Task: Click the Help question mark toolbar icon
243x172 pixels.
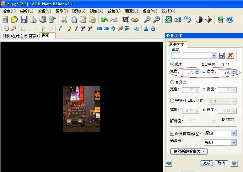Action: pyautogui.click(x=230, y=20)
